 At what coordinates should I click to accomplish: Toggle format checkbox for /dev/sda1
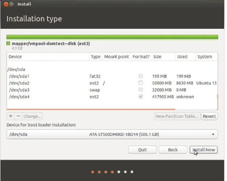click(x=141, y=76)
